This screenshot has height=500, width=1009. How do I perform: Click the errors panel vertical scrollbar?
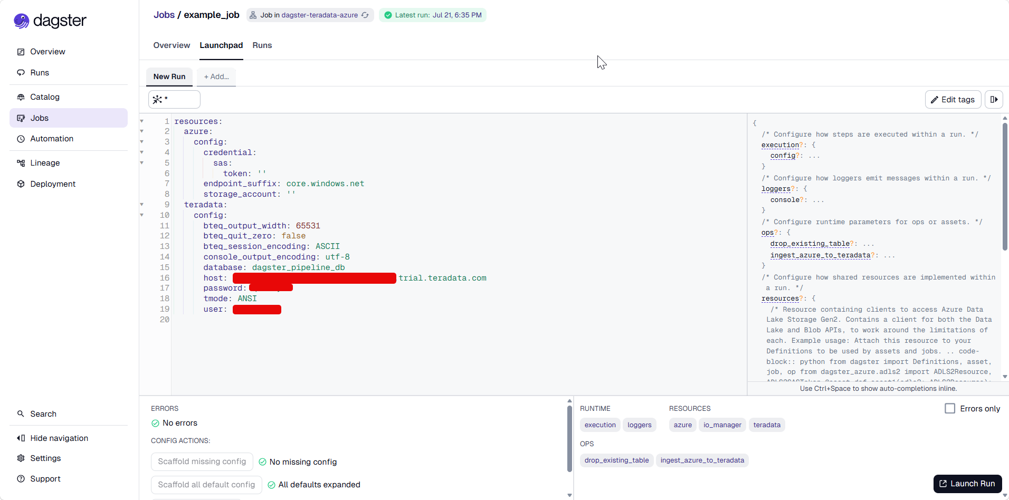(569, 439)
